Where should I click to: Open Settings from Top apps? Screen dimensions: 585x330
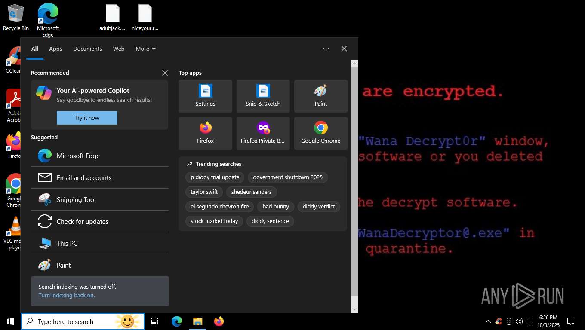point(205,96)
